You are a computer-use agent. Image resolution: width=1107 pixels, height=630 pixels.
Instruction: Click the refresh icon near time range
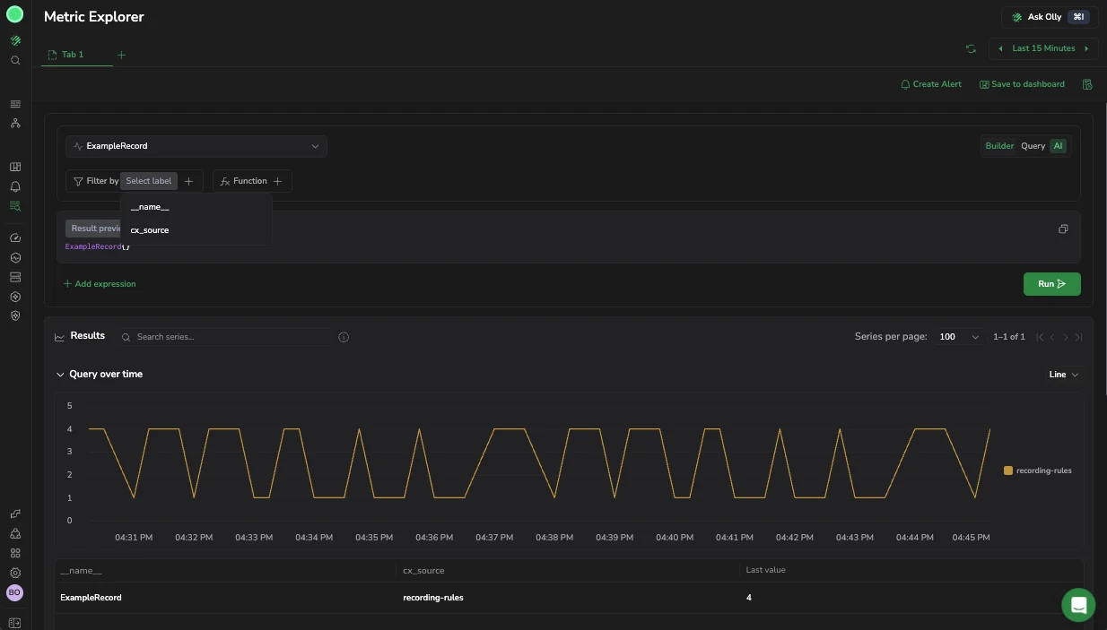coord(971,48)
